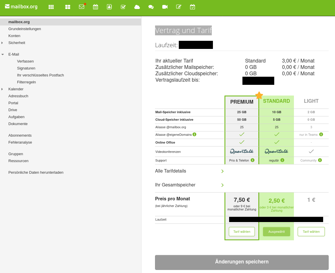335x273 pixels.
Task: Open Adressbuch settings
Action: (x=18, y=96)
